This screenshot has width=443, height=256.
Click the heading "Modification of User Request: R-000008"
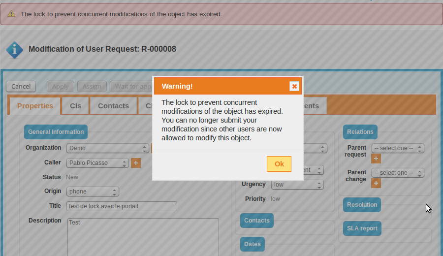(102, 49)
